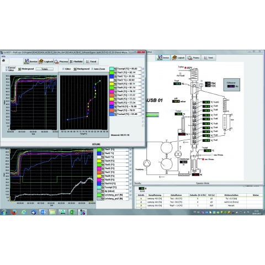265x265 pixels.
Task: Open the Logbuch toolbar button in the front window
Action: click(x=46, y=61)
